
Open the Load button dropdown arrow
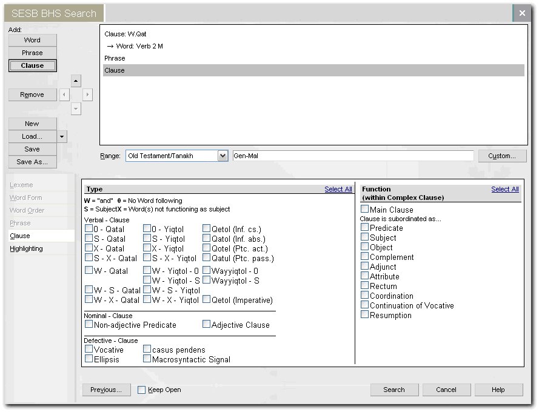tap(62, 136)
